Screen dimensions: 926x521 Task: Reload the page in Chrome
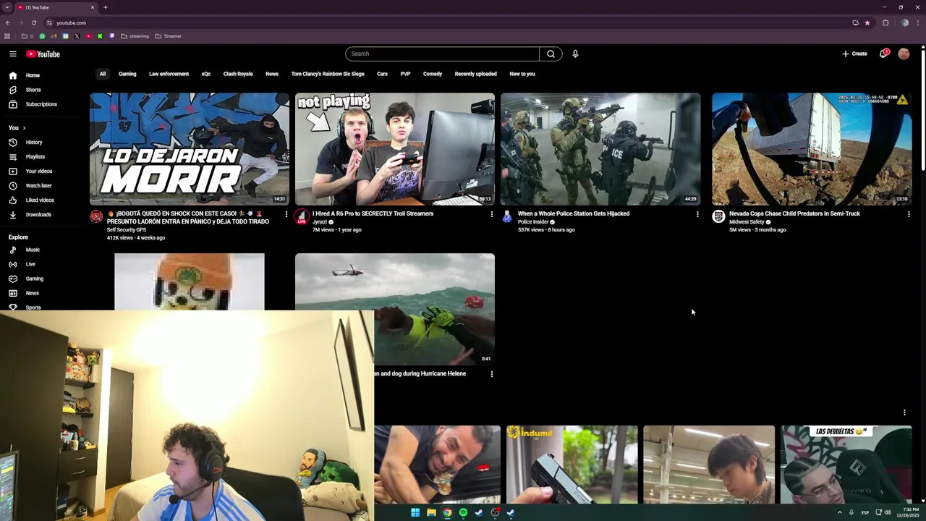click(x=33, y=22)
